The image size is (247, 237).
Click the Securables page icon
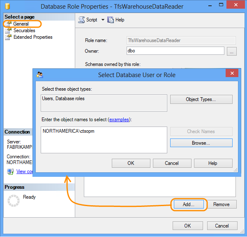(x=8, y=31)
